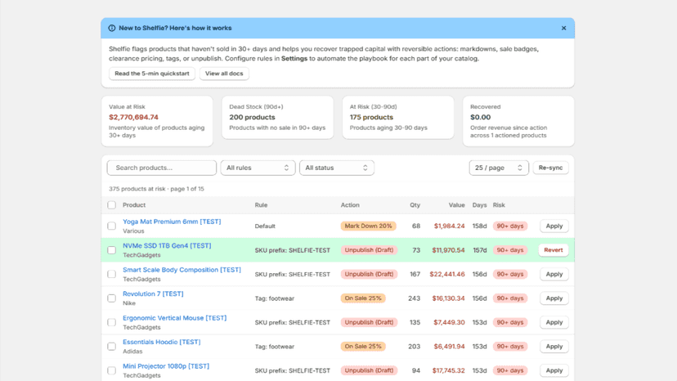
Task: Apply action for Essentials Hoodie row
Action: [x=554, y=347]
